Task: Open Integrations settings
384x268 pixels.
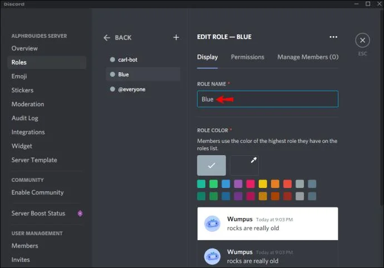Action: pyautogui.click(x=28, y=132)
